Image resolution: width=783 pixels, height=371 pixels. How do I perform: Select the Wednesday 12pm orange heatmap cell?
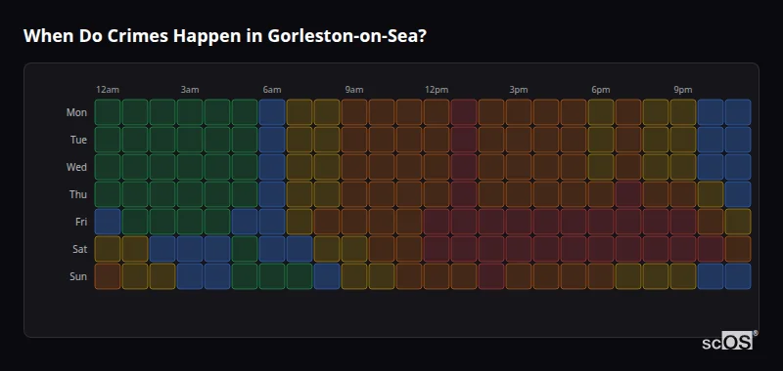point(437,167)
